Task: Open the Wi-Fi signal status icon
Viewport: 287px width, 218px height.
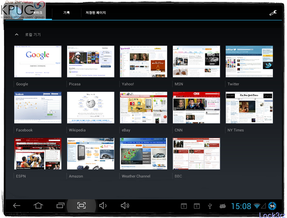Action: (x=257, y=206)
